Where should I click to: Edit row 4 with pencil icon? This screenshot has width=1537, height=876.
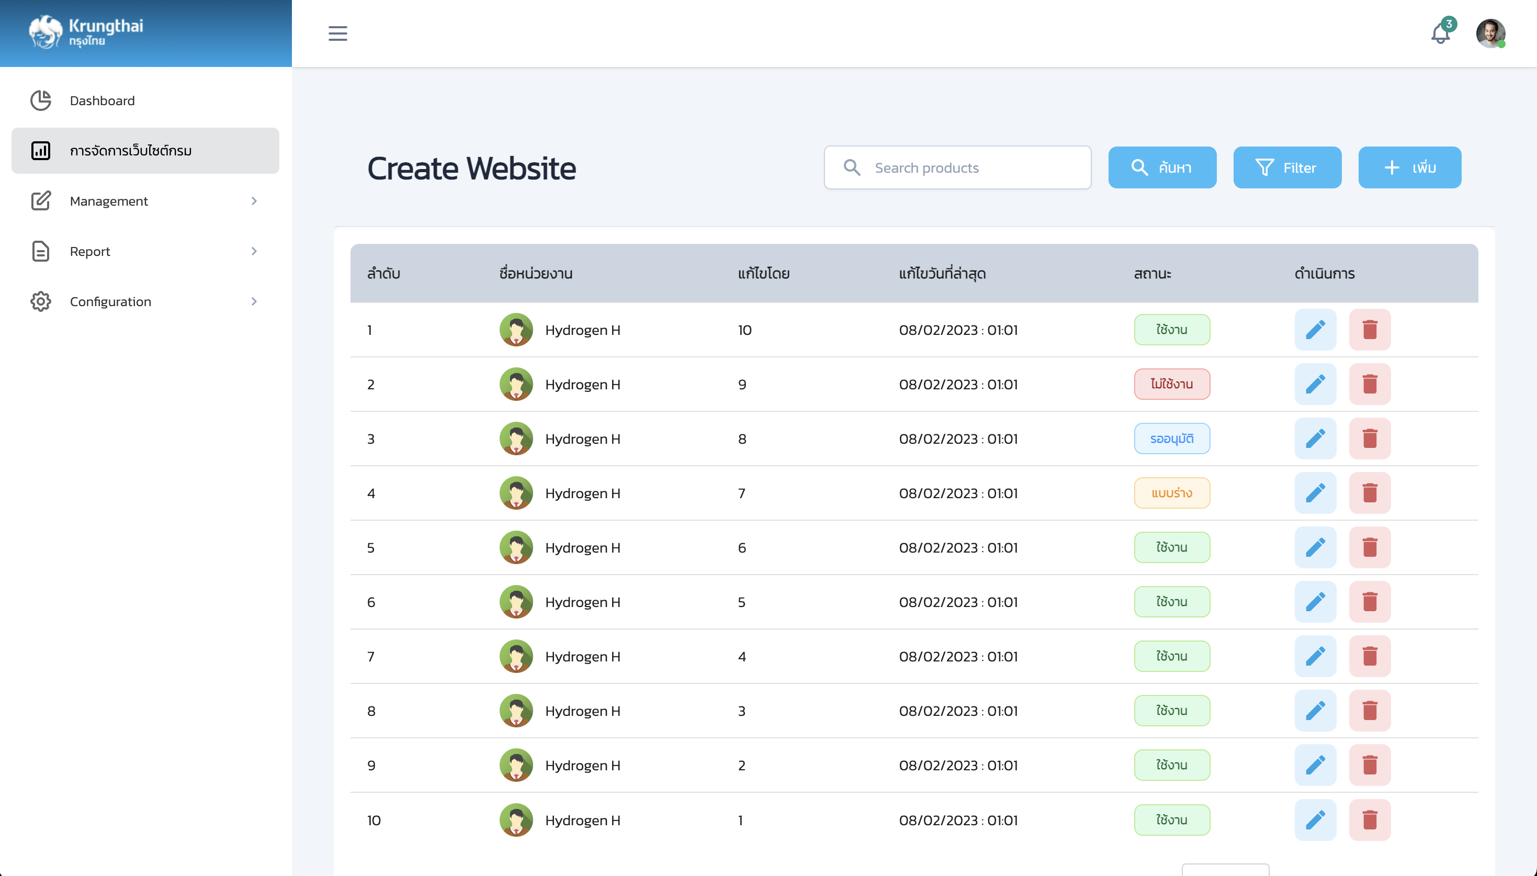(1315, 493)
